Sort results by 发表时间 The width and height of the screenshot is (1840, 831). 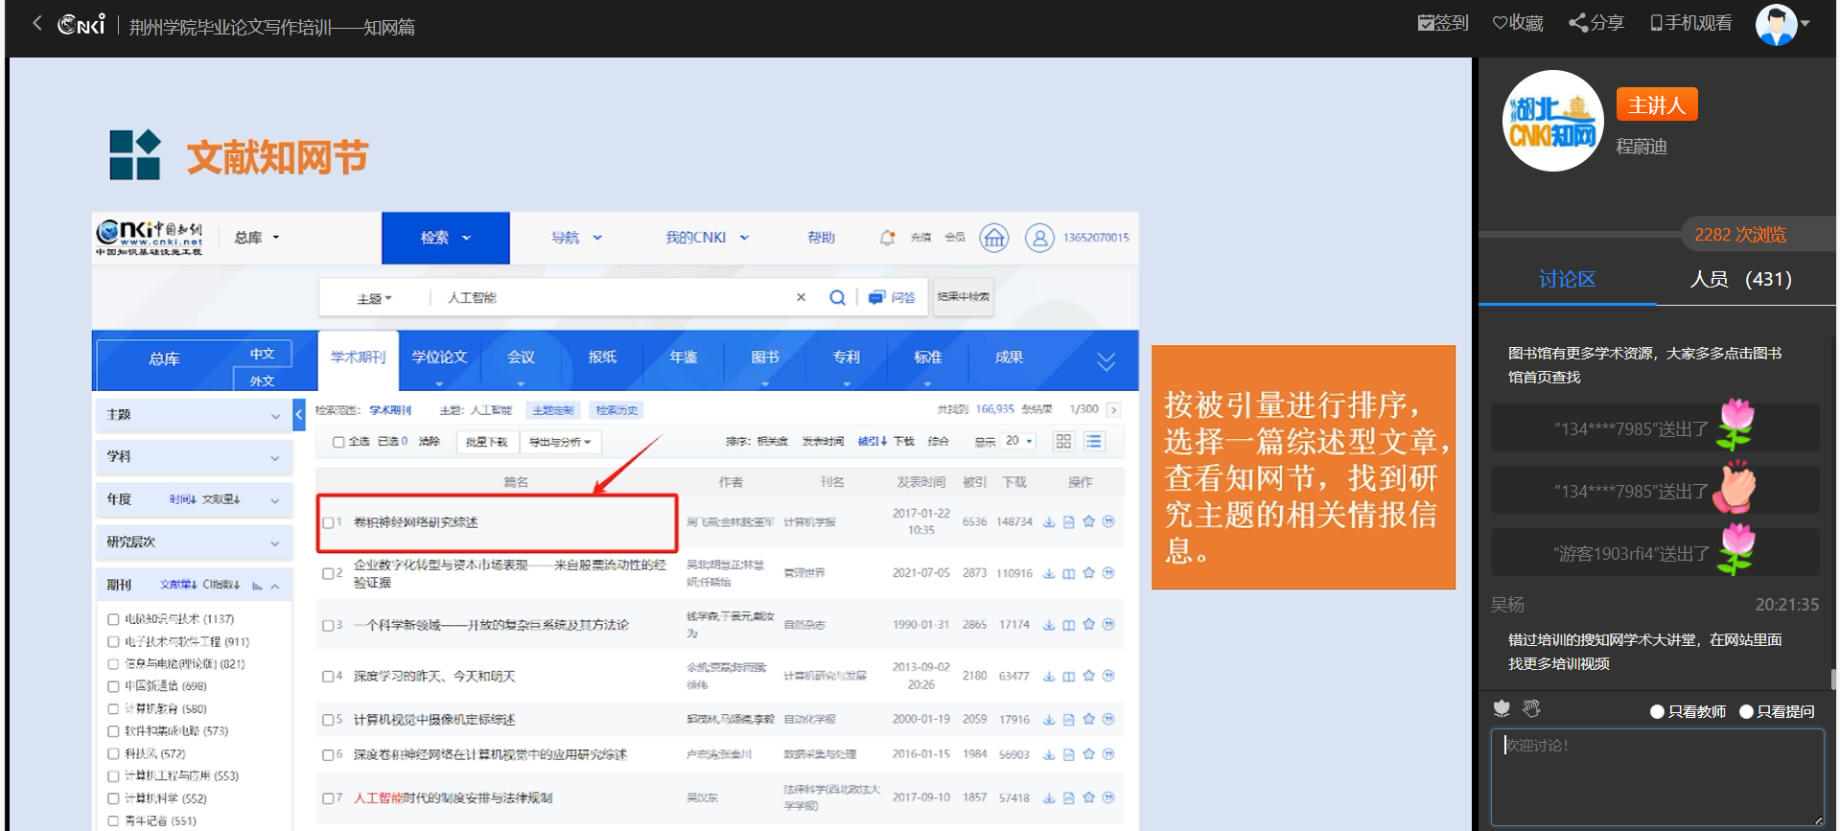tap(823, 442)
